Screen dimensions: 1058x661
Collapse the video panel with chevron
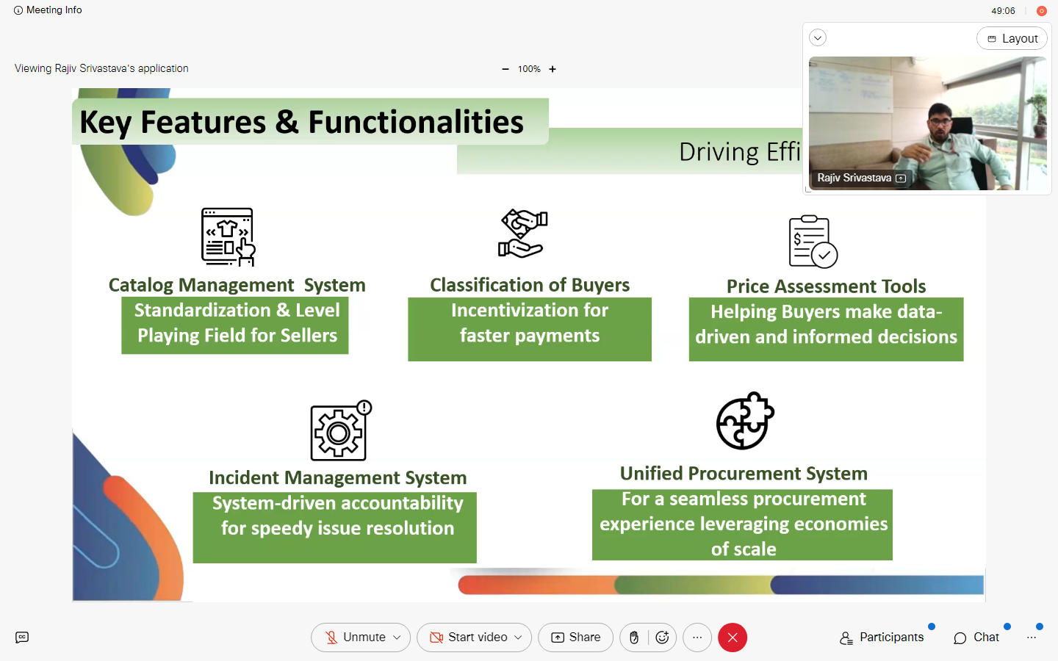(818, 38)
